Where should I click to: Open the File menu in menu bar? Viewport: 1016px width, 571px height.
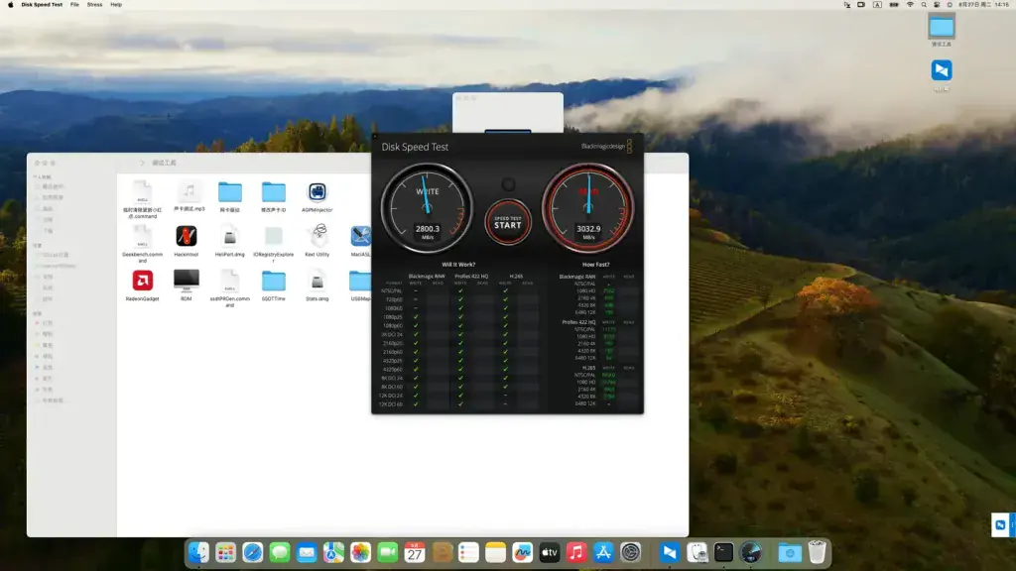pyautogui.click(x=74, y=5)
